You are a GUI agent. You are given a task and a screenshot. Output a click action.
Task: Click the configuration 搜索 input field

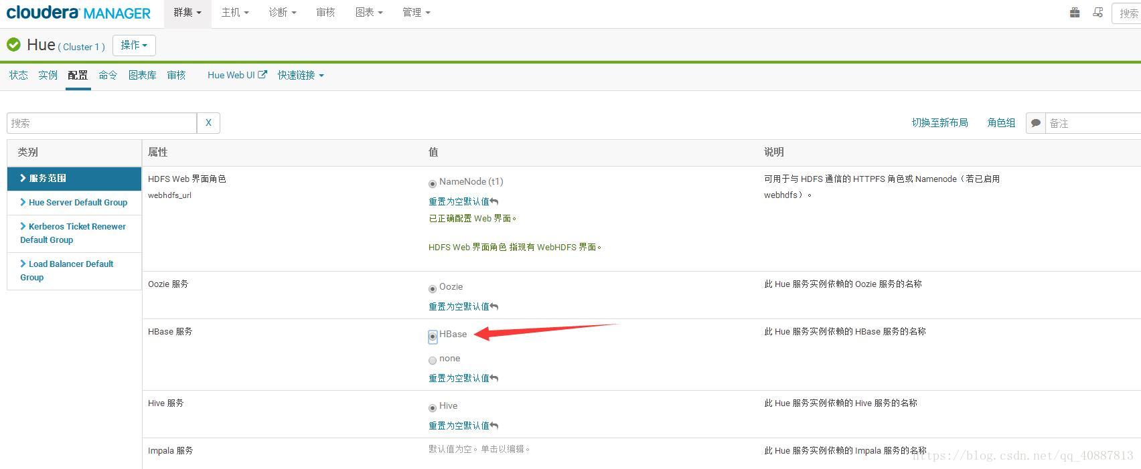[x=102, y=123]
